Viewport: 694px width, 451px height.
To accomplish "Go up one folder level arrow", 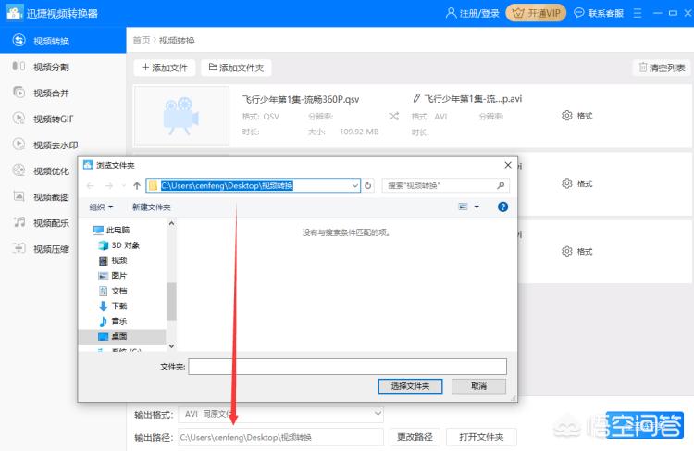I will pos(137,185).
